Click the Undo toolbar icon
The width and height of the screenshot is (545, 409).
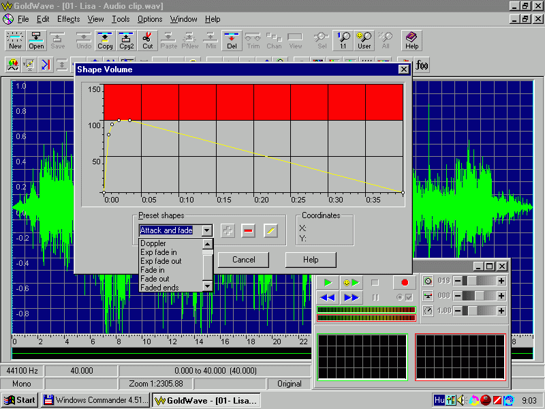pos(84,41)
